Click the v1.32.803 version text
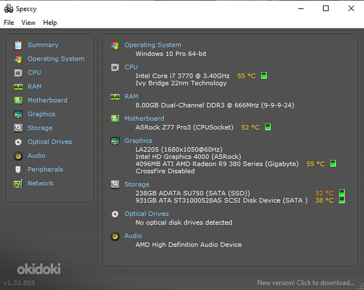 [19, 283]
